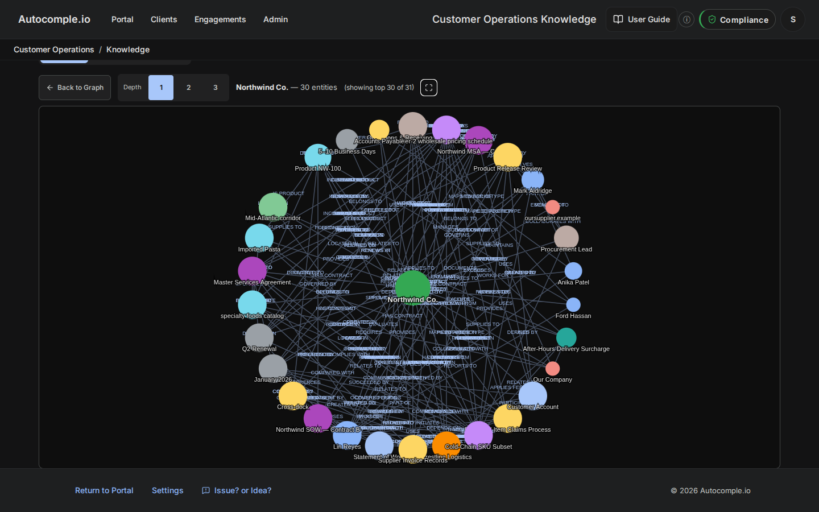Select the Cross-dock node

tap(293, 395)
